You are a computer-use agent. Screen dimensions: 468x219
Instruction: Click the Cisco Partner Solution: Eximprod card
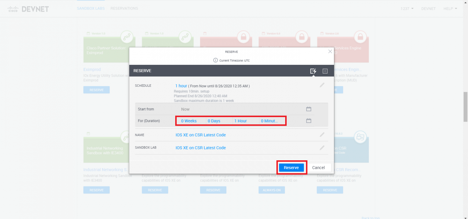106,50
